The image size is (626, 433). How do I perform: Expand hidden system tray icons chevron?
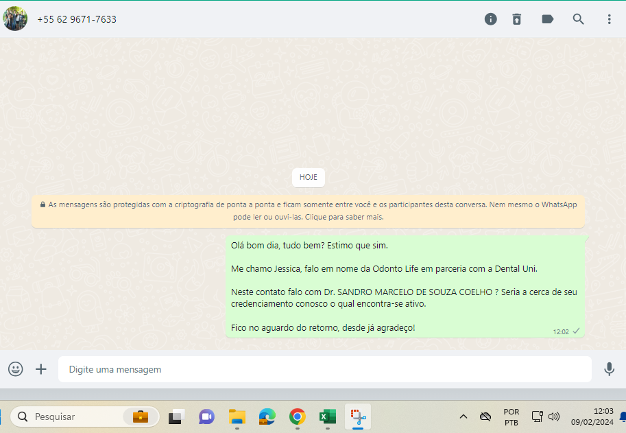coord(463,417)
